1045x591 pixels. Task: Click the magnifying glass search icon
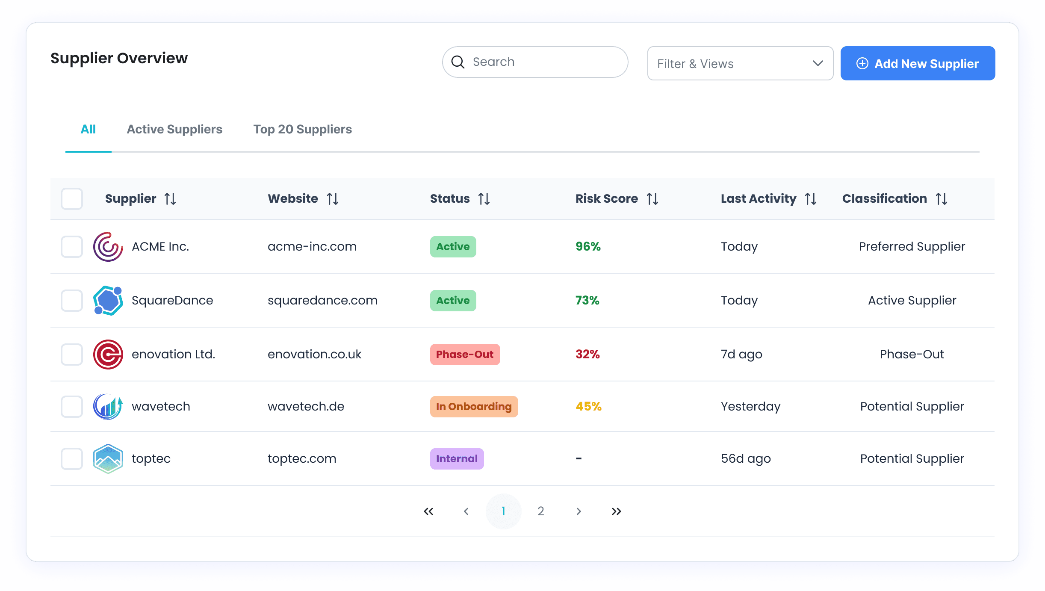458,62
